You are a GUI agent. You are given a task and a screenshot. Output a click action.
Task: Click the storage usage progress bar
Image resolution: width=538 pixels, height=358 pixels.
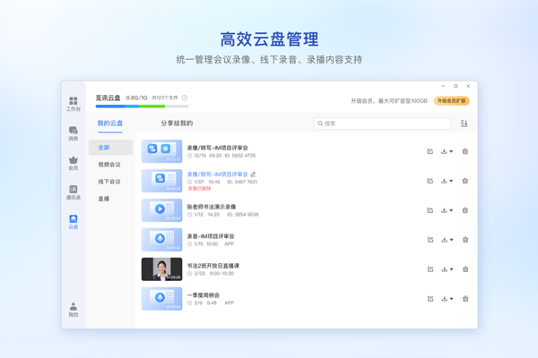point(142,107)
